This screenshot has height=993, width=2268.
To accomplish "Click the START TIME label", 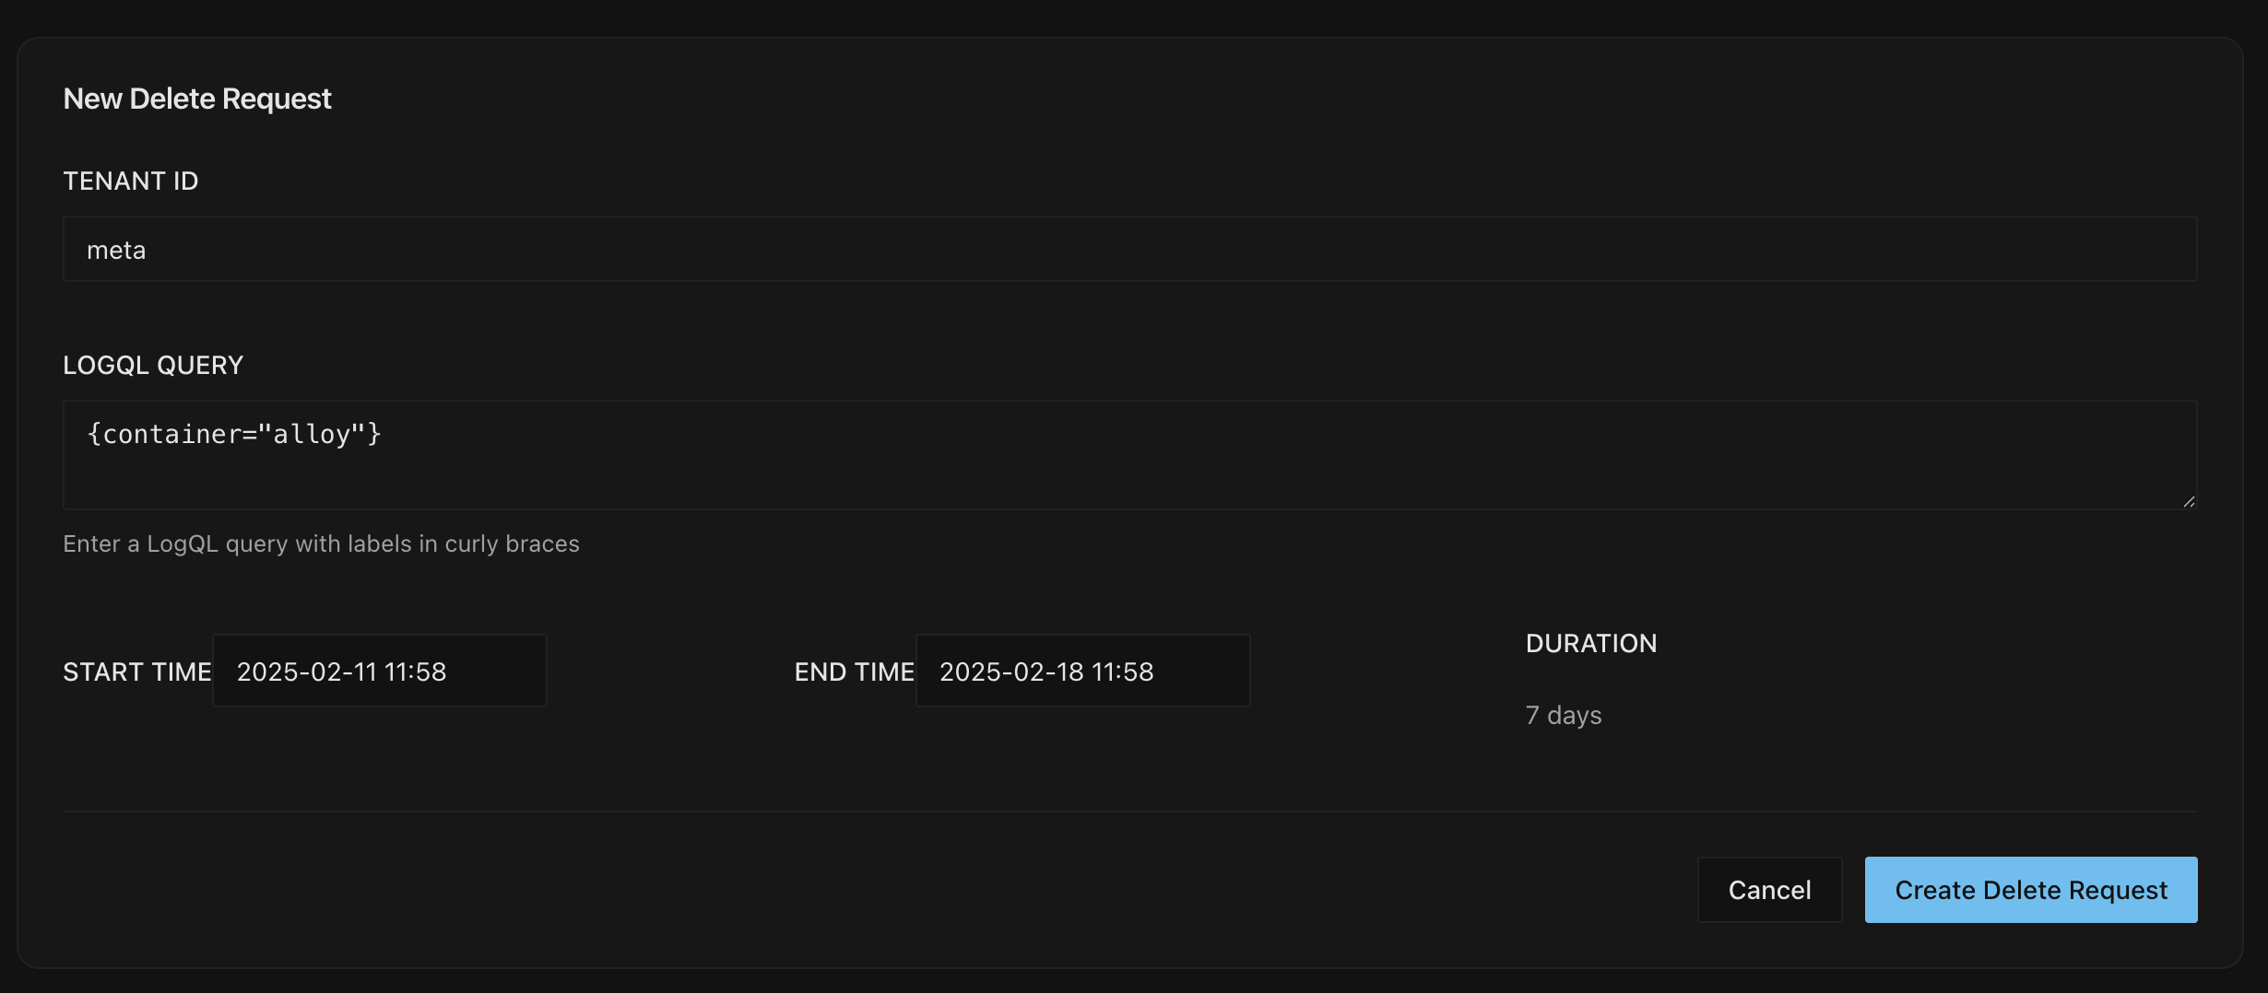I will pyautogui.click(x=136, y=672).
